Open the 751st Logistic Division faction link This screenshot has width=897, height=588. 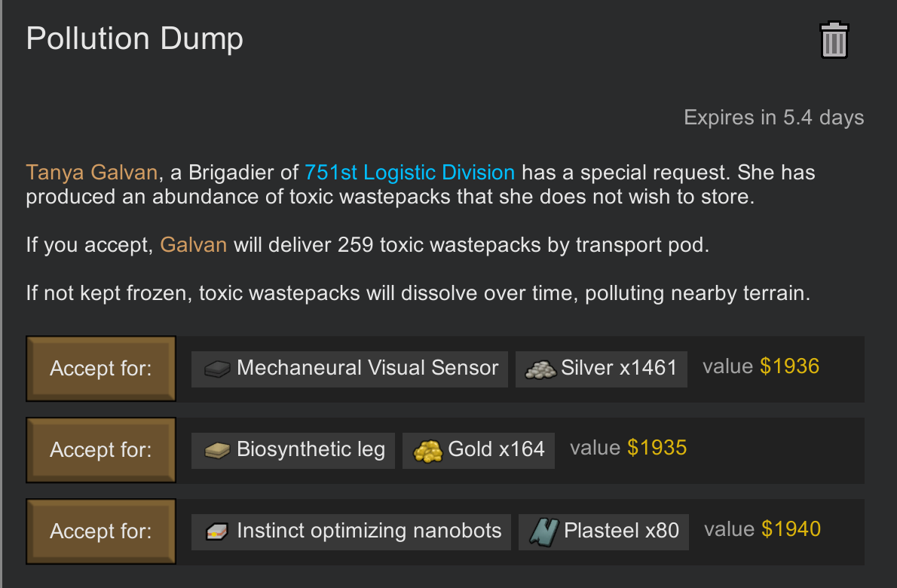pos(409,172)
